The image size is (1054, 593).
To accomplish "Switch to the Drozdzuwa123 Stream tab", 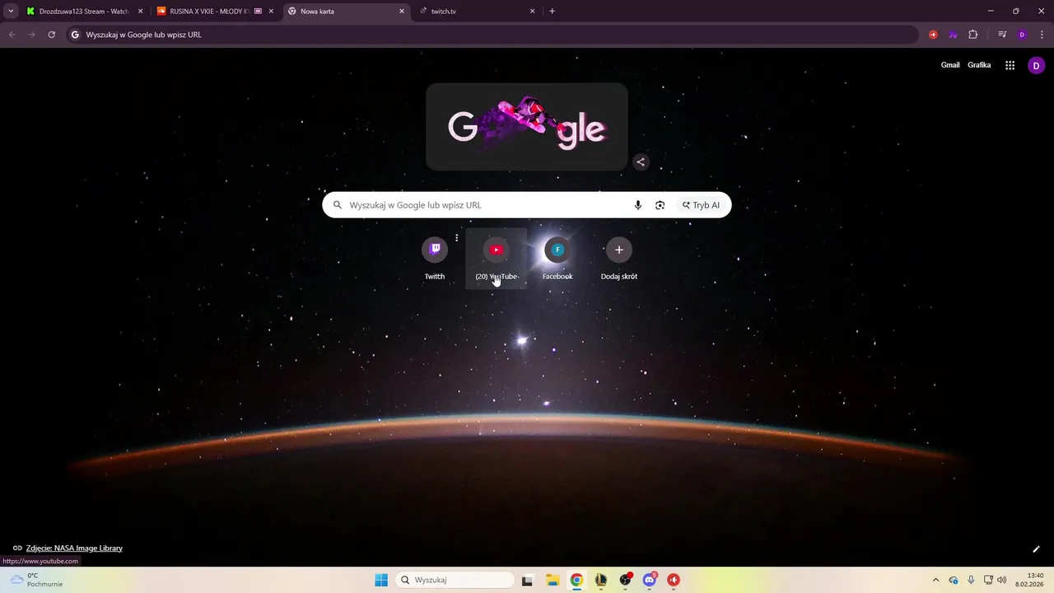I will tap(84, 12).
